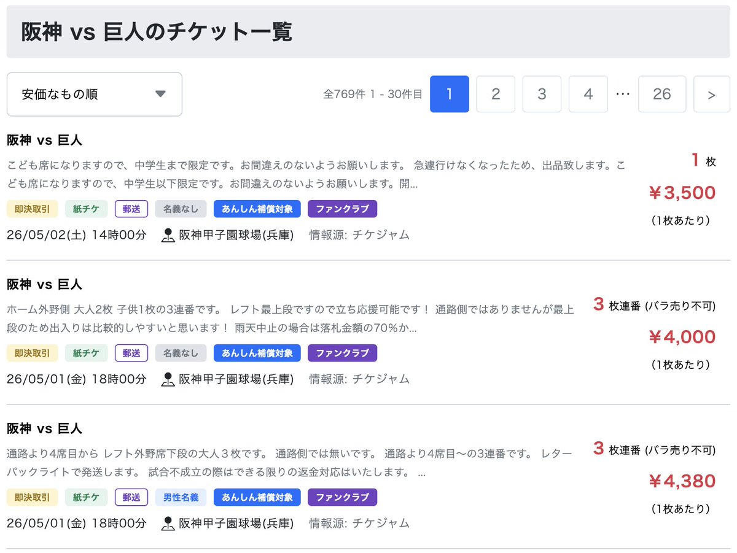Click 紙チケ tag in the ¥3,500 listing
Viewport: 737px width, 553px height.
point(86,209)
